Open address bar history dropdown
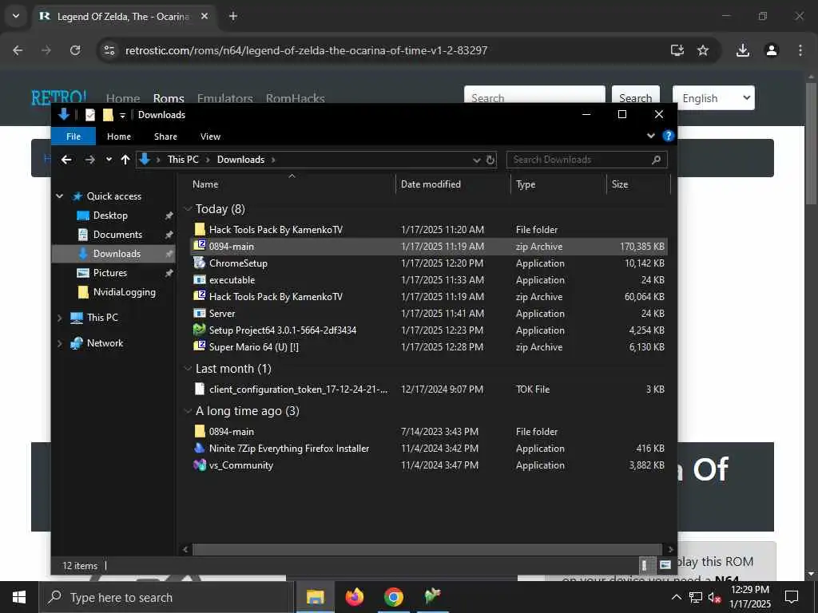Viewport: 818px width, 613px height. (x=476, y=160)
